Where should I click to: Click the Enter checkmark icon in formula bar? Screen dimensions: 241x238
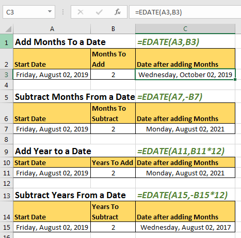click(99, 12)
